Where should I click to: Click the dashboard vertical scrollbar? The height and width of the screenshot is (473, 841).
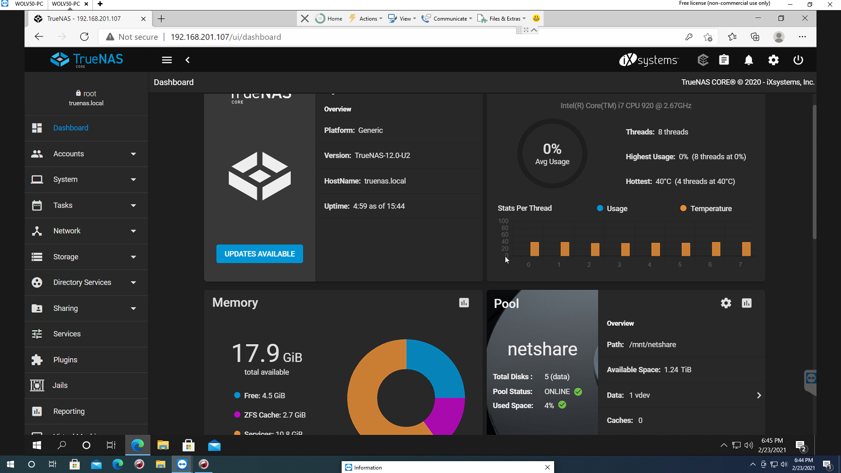coord(814,172)
